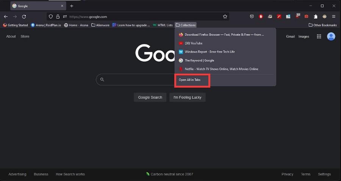The width and height of the screenshot is (341, 181).
Task: Open a new tab with plus
Action: point(72,6)
